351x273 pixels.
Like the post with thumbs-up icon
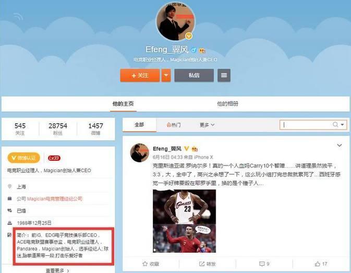(x=321, y=264)
